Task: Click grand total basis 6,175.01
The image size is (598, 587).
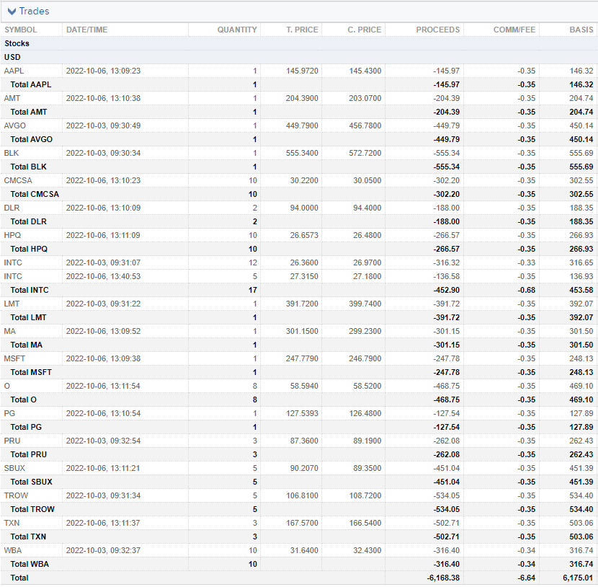Action: [x=578, y=579]
